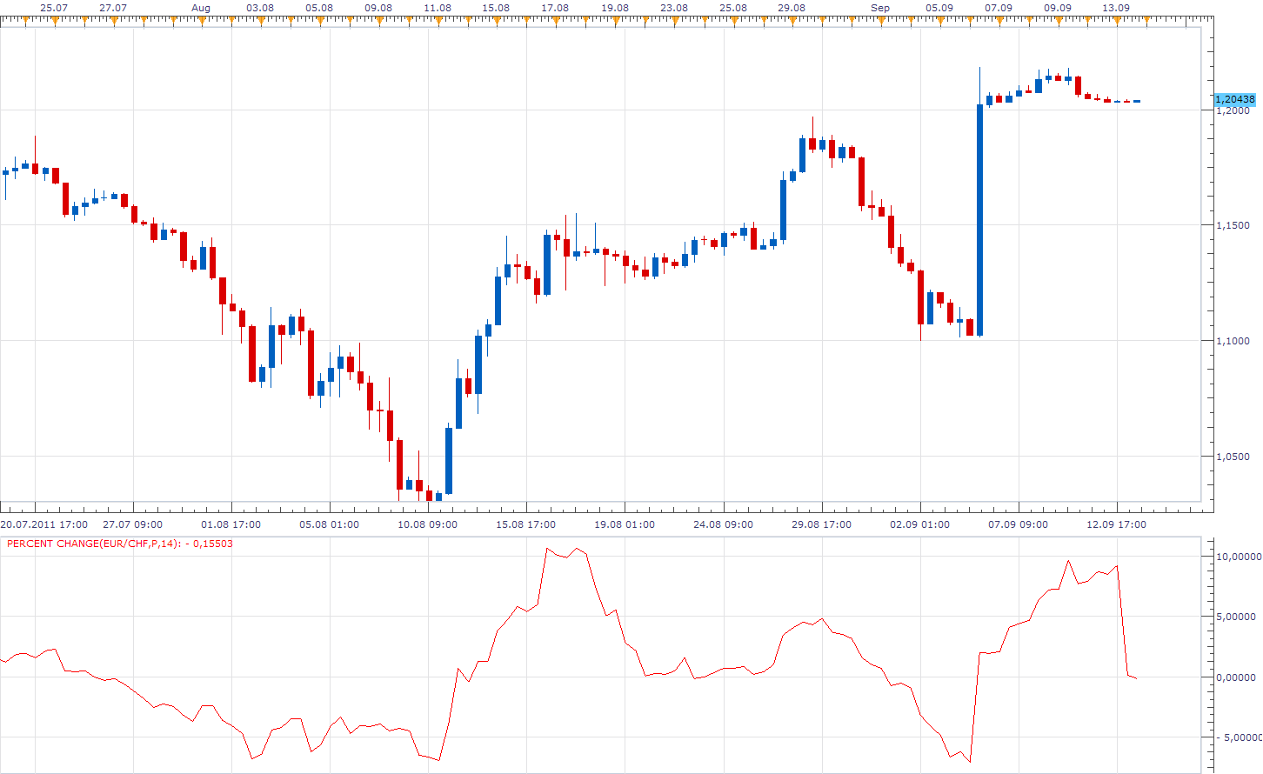Image resolution: width=1263 pixels, height=774 pixels.
Task: Click the orange marker above 07.09
Action: [999, 22]
